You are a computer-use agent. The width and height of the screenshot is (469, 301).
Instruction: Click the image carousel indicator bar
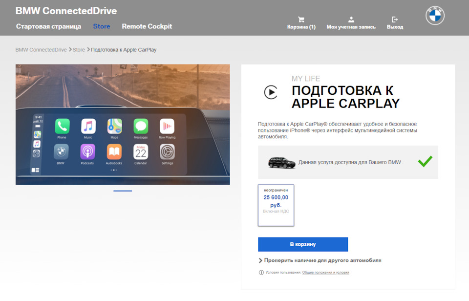[x=123, y=191]
